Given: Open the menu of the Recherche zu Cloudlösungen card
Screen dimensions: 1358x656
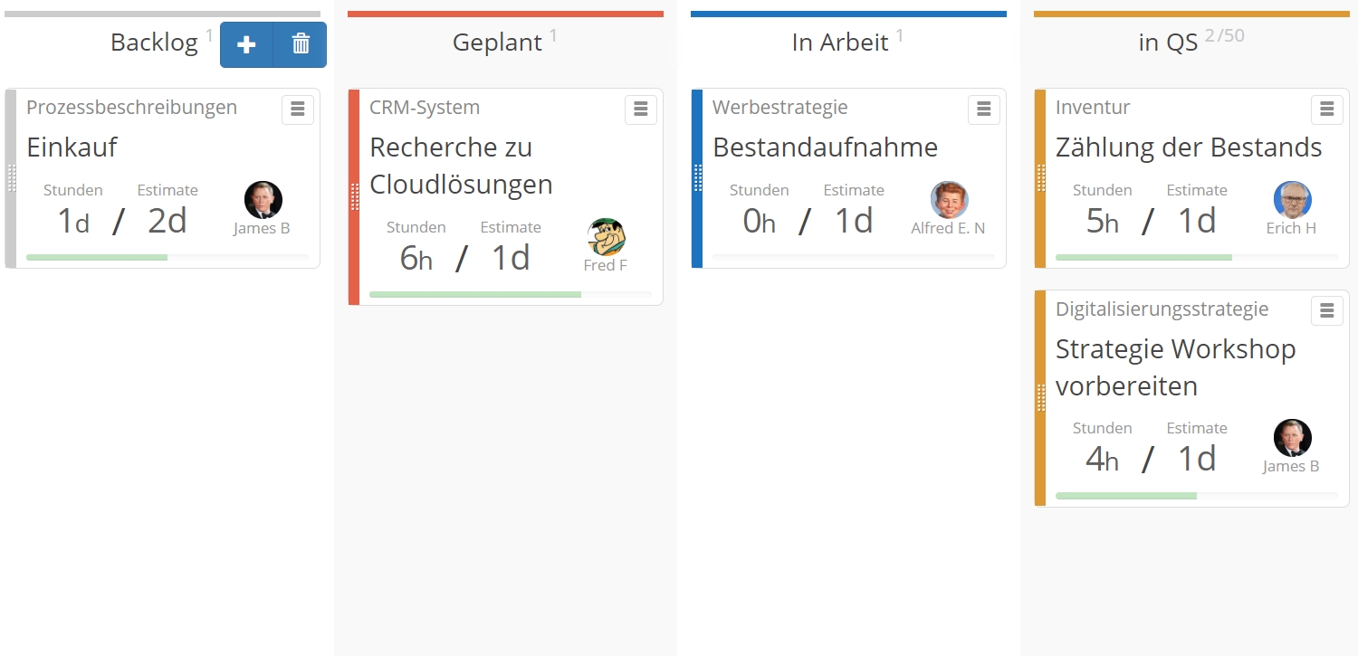Looking at the screenshot, I should 641,109.
